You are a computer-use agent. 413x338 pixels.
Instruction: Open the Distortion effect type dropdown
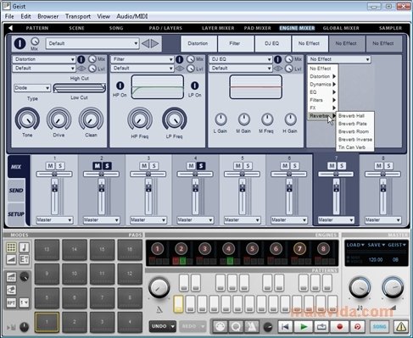click(x=44, y=59)
